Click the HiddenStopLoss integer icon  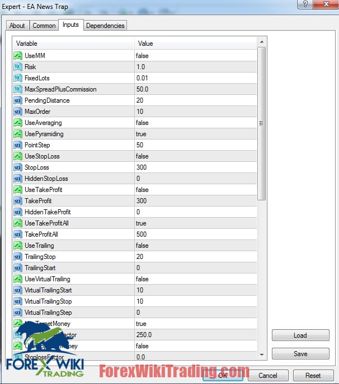18,179
